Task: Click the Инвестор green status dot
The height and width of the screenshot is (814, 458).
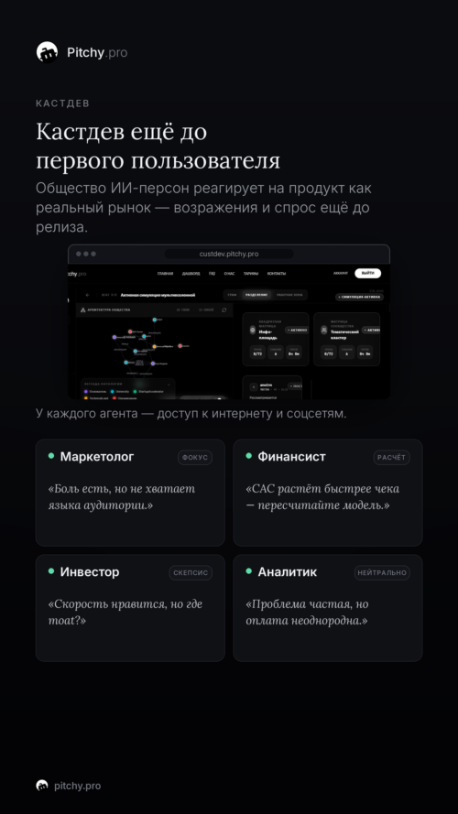Action: 51,571
